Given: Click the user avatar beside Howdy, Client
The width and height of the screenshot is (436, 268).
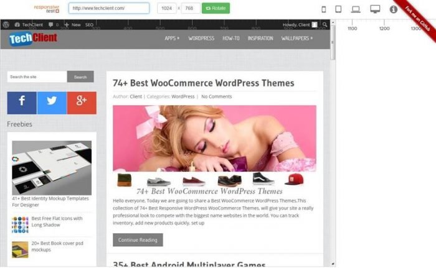Looking at the screenshot, I should (315, 25).
